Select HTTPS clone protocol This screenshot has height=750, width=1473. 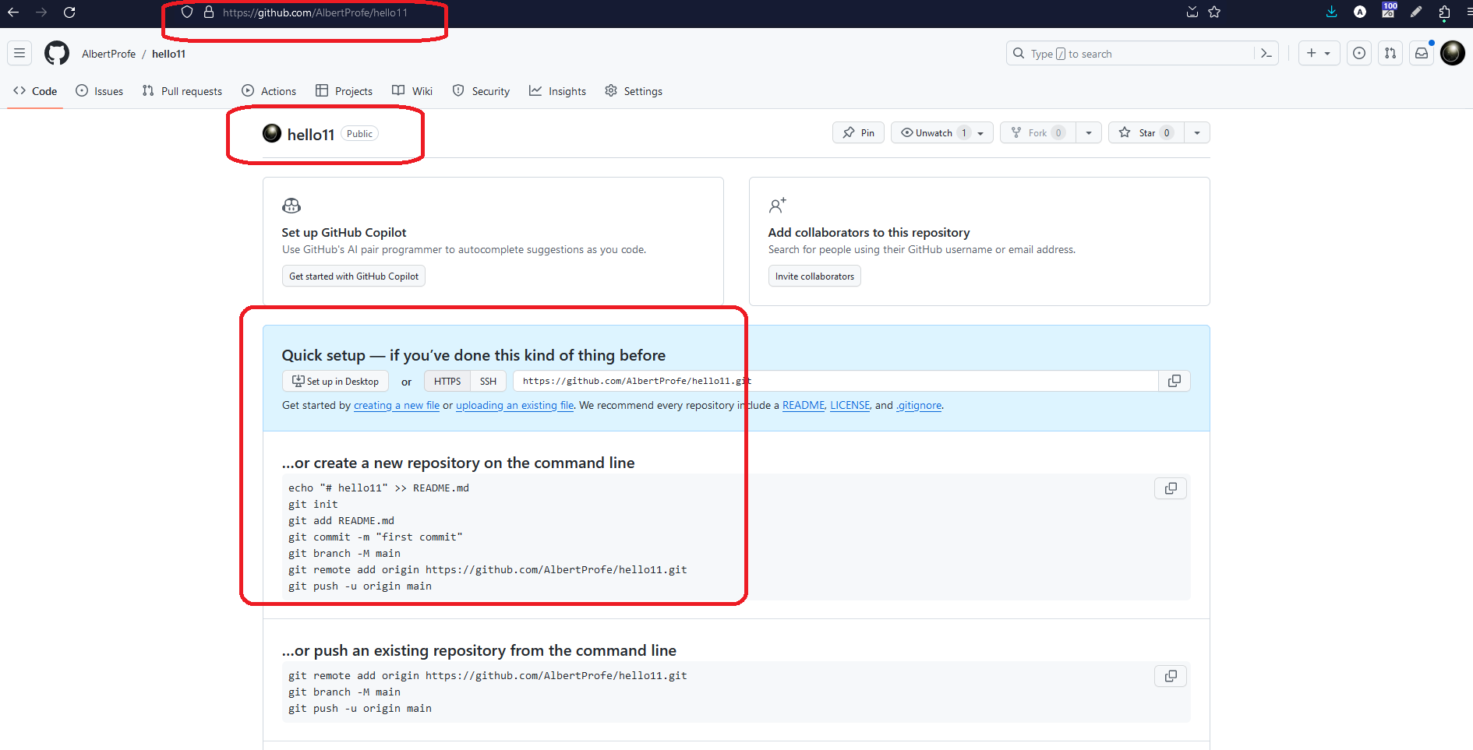[x=447, y=381]
